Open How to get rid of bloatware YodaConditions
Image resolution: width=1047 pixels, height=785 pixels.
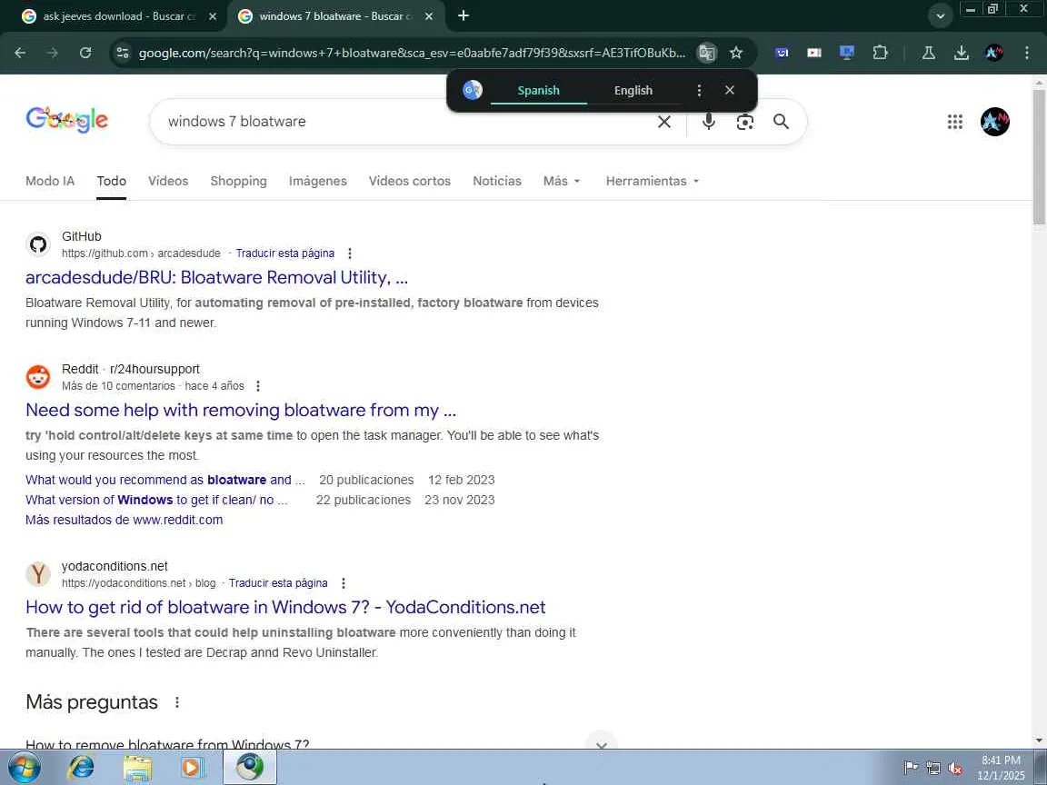(285, 607)
